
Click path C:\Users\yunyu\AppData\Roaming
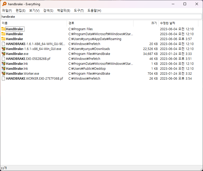click(95, 39)
